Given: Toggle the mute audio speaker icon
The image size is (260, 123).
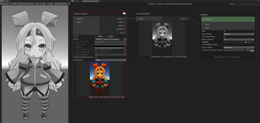Looking at the screenshot, I should (69, 4).
